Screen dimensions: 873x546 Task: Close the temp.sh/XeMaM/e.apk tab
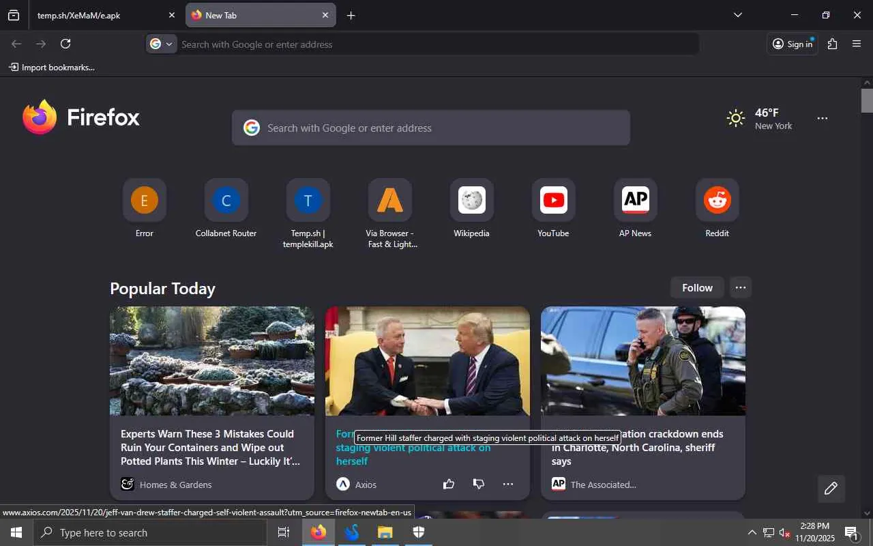171,15
